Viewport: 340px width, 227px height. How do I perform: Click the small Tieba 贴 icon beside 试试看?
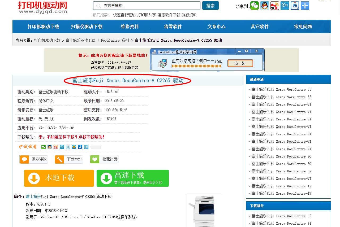68,147
